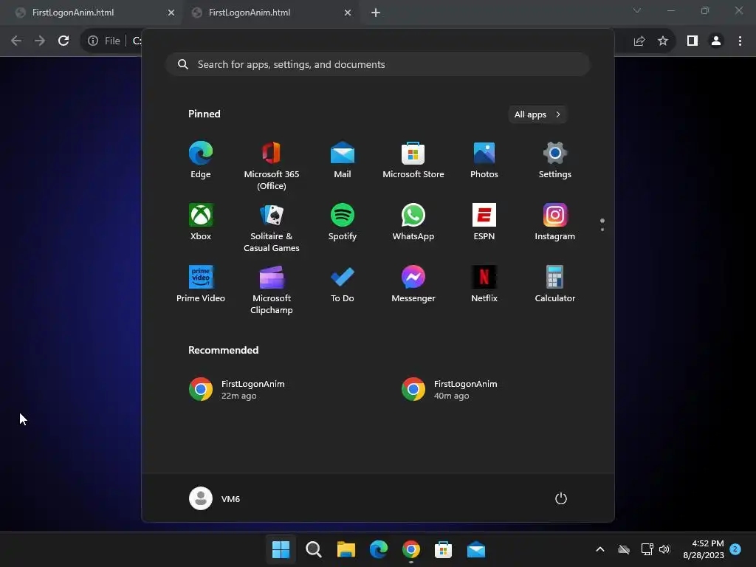Image resolution: width=756 pixels, height=567 pixels.
Task: Open Solitaire & Casual Games
Action: pyautogui.click(x=272, y=227)
